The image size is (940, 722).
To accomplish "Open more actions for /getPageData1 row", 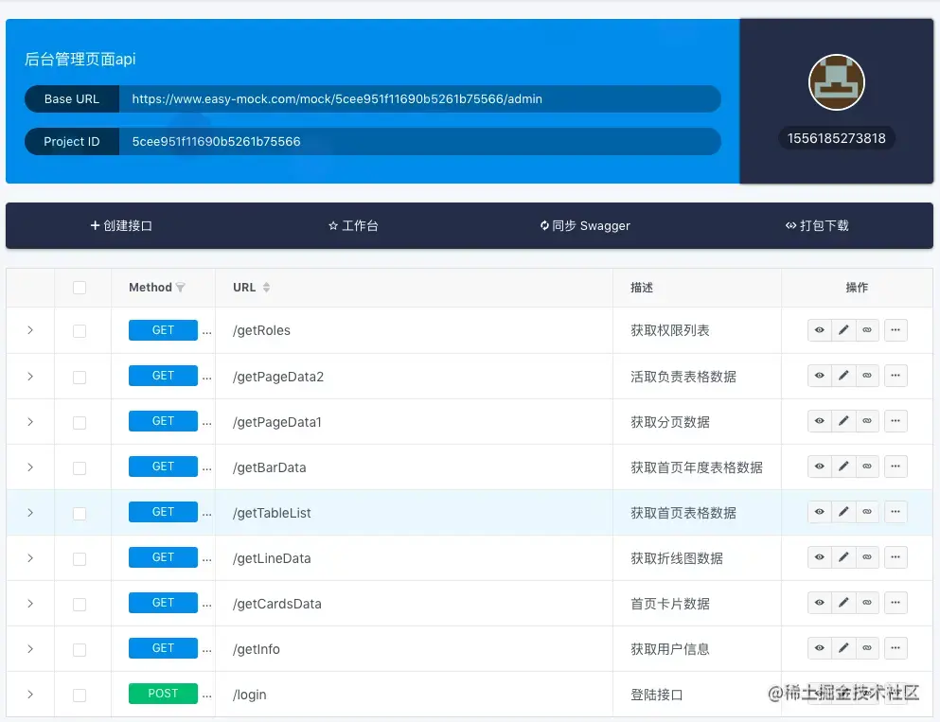I will click(x=896, y=421).
